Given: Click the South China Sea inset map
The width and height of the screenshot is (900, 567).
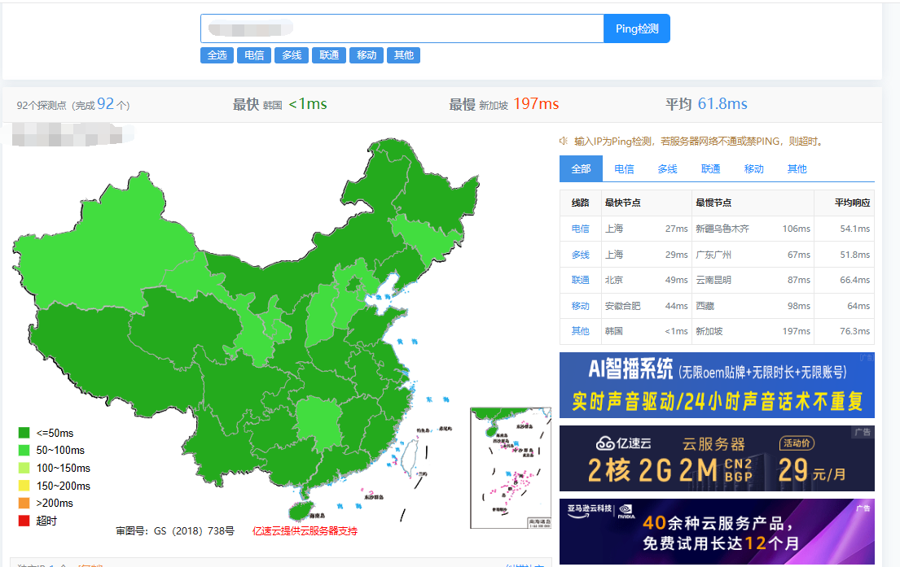Looking at the screenshot, I should pos(510,469).
